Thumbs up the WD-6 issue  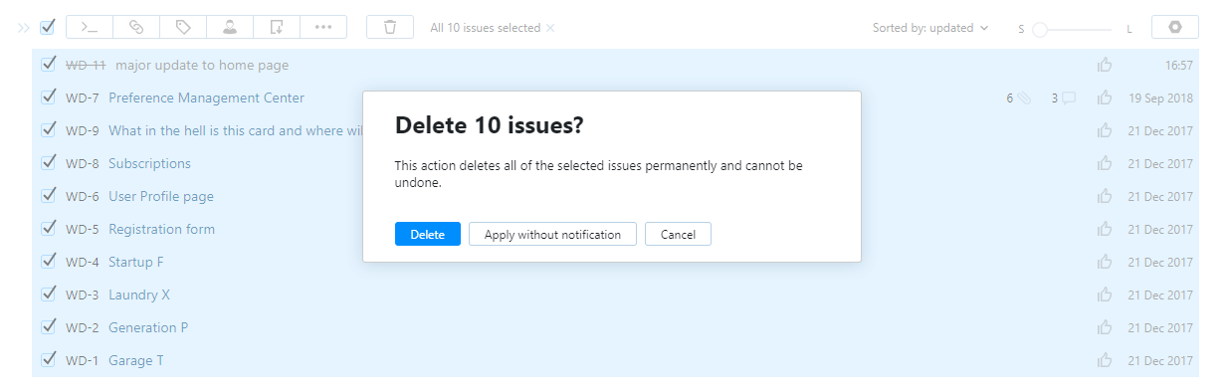tap(1105, 197)
